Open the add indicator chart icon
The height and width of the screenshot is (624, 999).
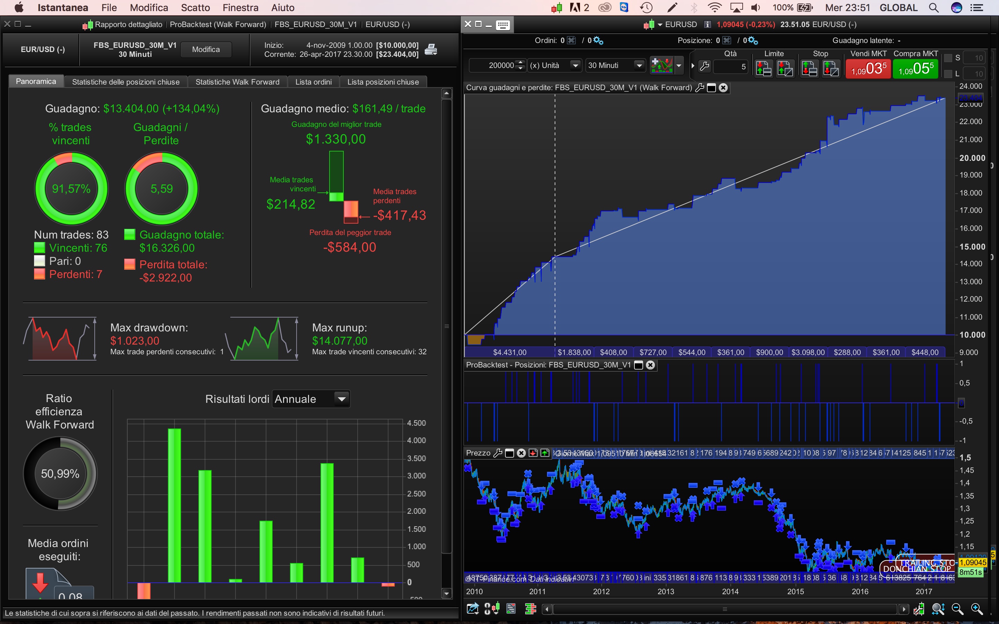coord(661,65)
